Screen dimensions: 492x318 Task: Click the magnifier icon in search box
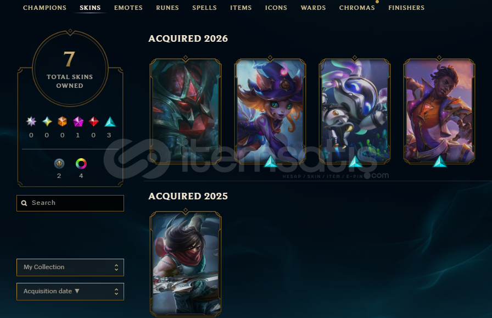tap(24, 203)
